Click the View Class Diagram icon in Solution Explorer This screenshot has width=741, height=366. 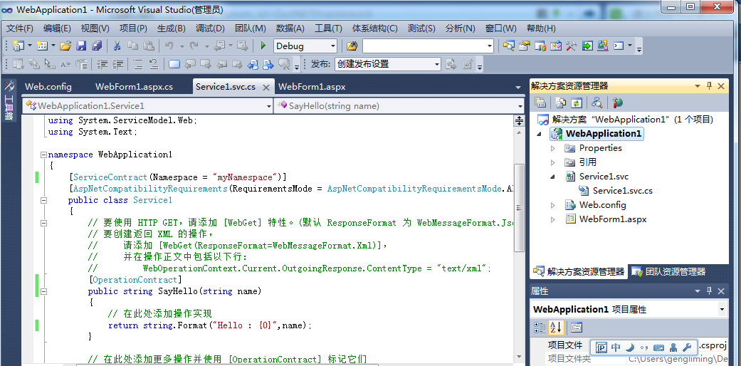coord(597,102)
